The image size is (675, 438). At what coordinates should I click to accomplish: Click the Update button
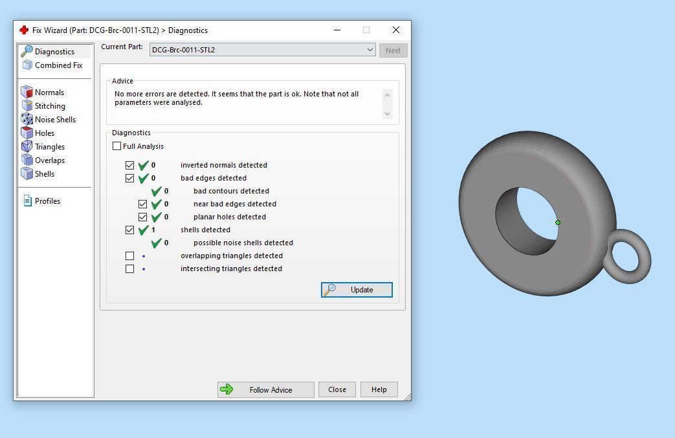(357, 290)
